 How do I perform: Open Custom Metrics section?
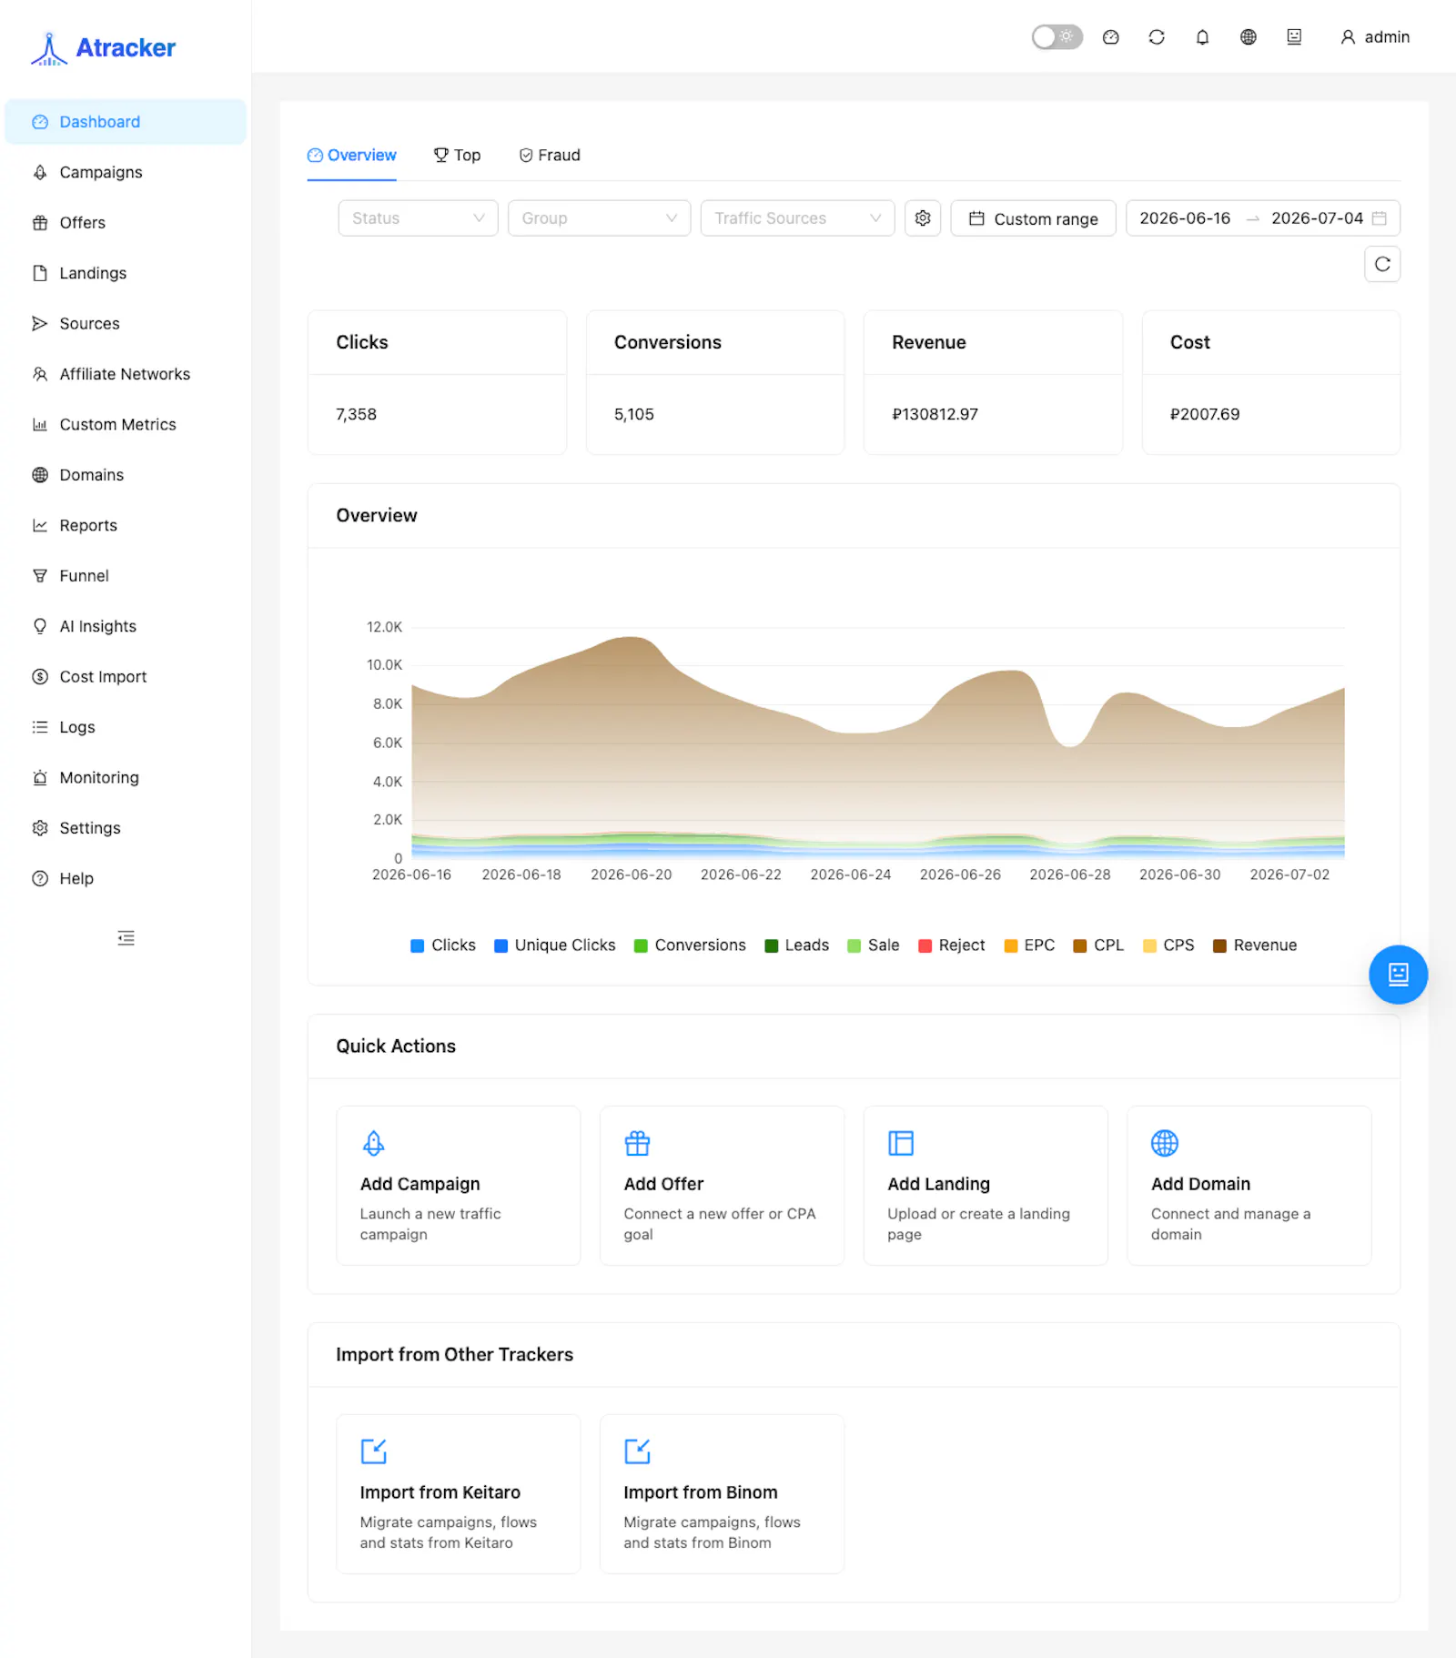[126, 425]
